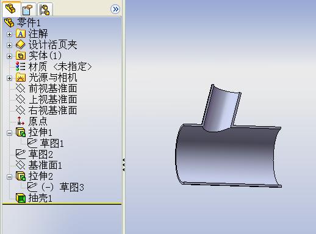Viewport: 316px width, 234px height.
Task: Click the panel splitter collapse arrows
Action: coord(123,165)
